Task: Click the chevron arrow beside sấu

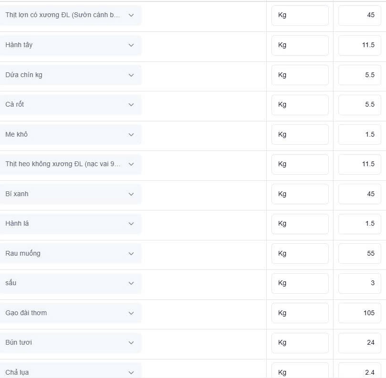Action: point(131,283)
